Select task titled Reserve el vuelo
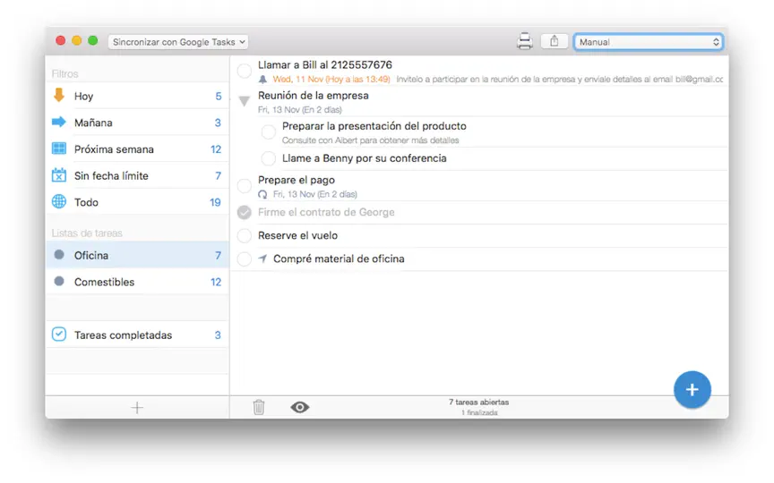 (297, 235)
